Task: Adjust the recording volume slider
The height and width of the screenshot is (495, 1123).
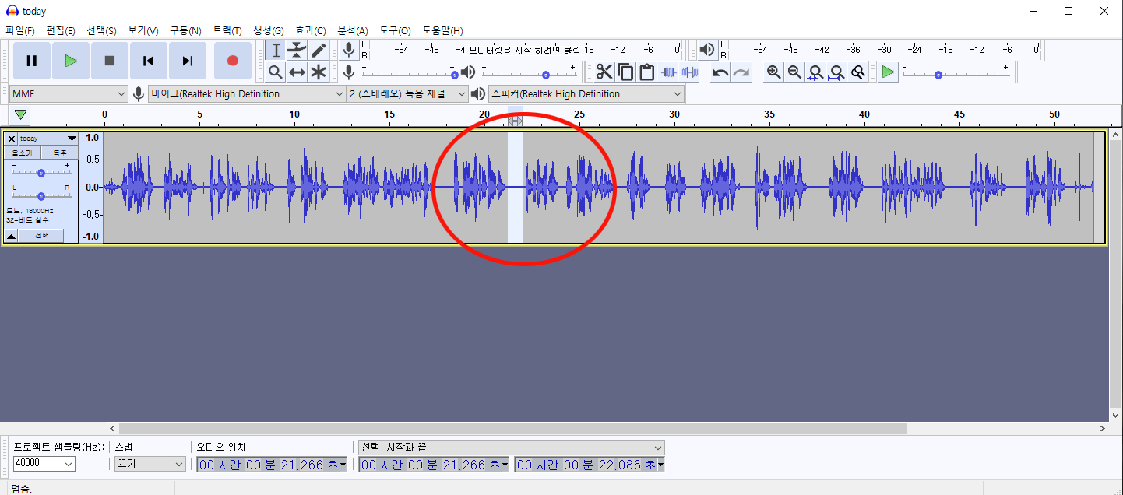Action: coord(408,72)
